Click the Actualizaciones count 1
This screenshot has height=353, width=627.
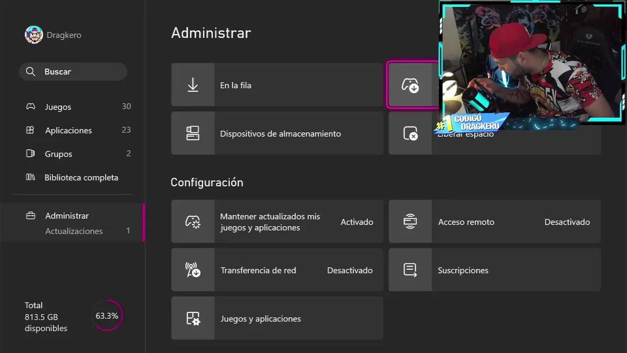click(128, 230)
